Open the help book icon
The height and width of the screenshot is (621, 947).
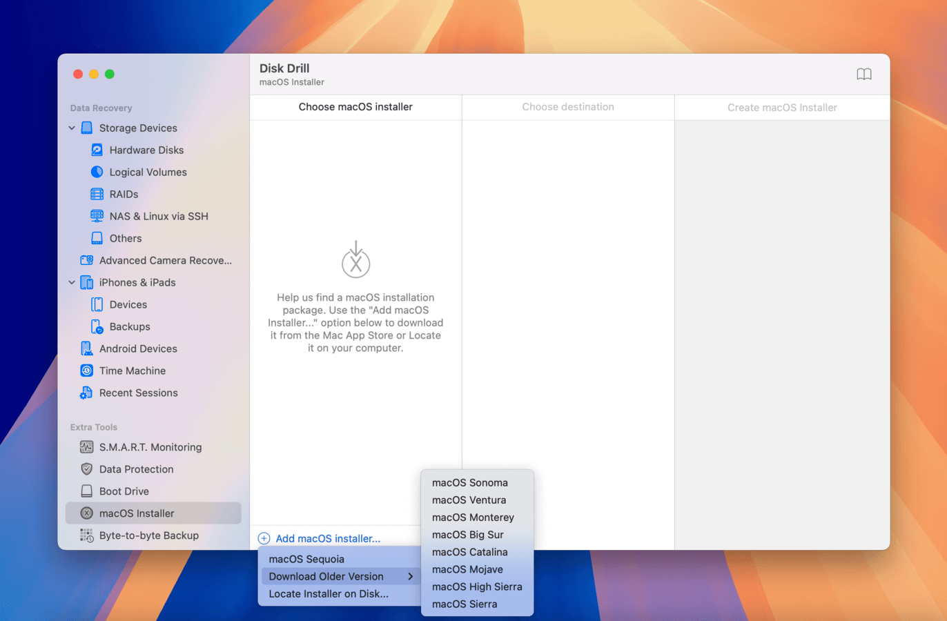pos(863,75)
